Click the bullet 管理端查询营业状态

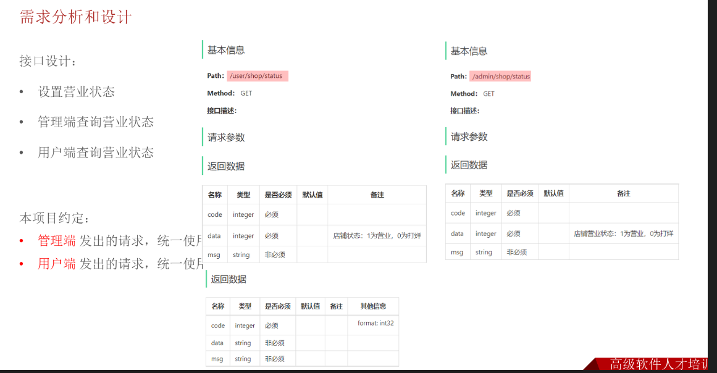96,122
